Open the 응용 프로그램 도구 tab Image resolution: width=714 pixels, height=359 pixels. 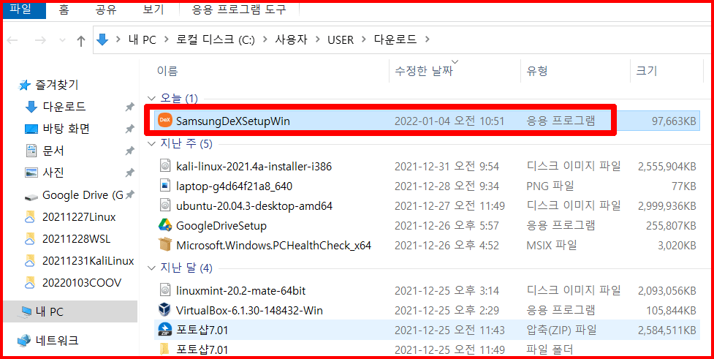pos(239,10)
